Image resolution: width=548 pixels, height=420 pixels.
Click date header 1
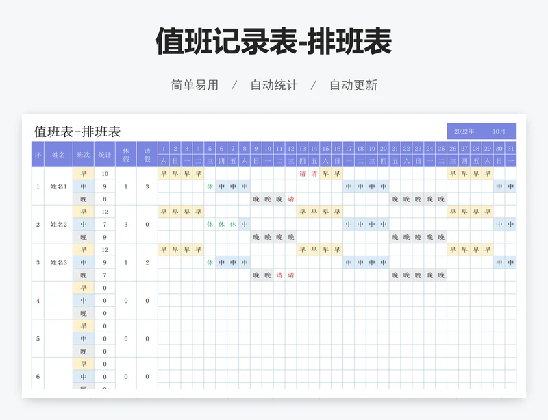(164, 148)
